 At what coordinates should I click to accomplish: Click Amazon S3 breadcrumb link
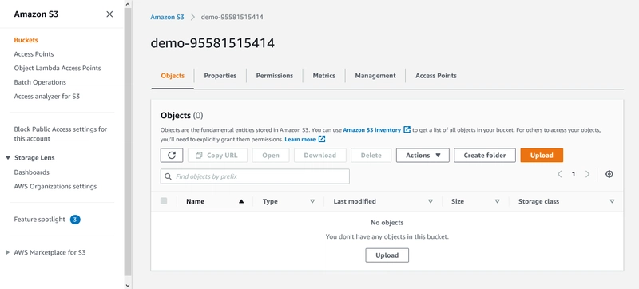[x=167, y=17]
